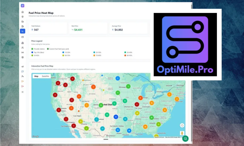The width and height of the screenshot is (244, 146).
Task: Click dark blue cluster marker in Oklahoma
Action: (116, 117)
